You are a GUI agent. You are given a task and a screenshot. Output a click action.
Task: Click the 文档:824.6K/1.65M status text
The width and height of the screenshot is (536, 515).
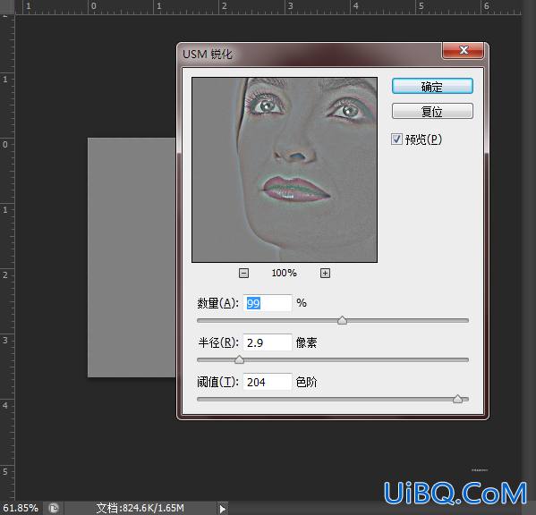[x=140, y=508]
